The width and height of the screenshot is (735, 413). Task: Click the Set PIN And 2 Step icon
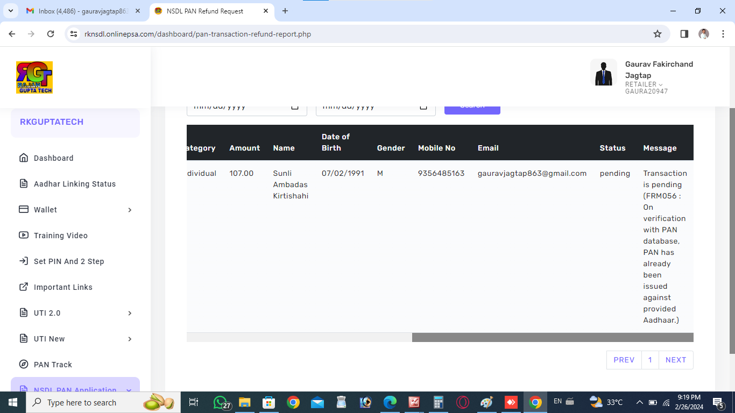(24, 261)
